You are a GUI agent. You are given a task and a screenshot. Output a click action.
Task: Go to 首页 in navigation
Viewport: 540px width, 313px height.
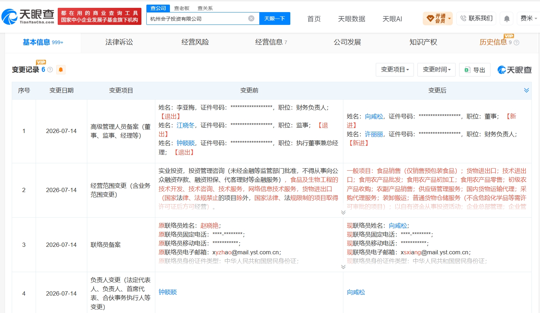[x=314, y=19]
